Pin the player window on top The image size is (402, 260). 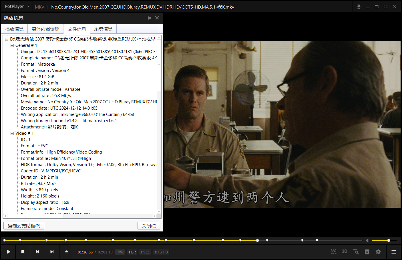point(359,7)
